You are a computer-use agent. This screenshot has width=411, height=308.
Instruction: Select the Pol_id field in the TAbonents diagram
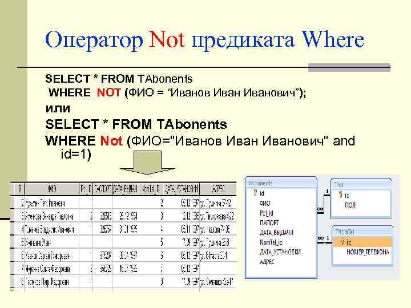(x=267, y=213)
